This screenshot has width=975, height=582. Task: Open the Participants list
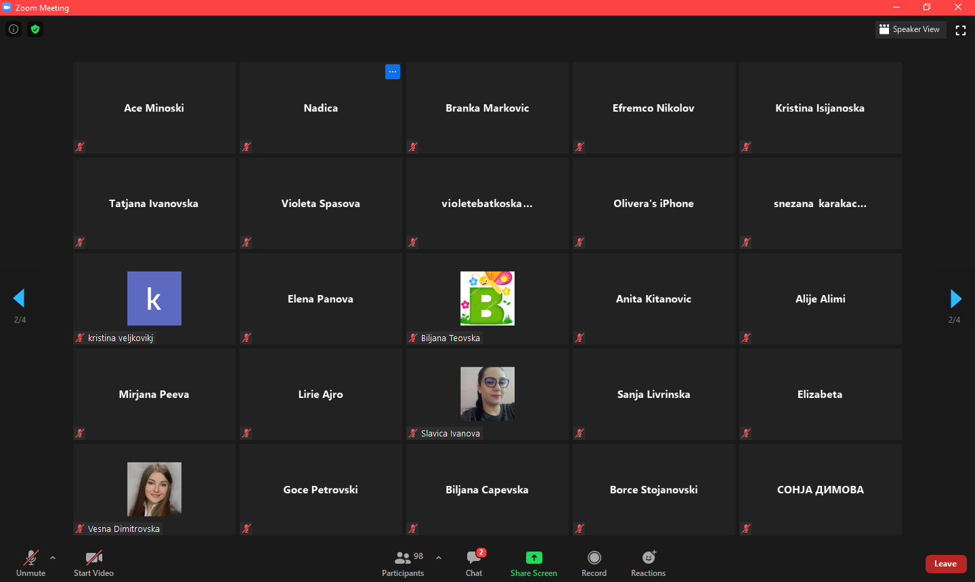[x=403, y=562]
